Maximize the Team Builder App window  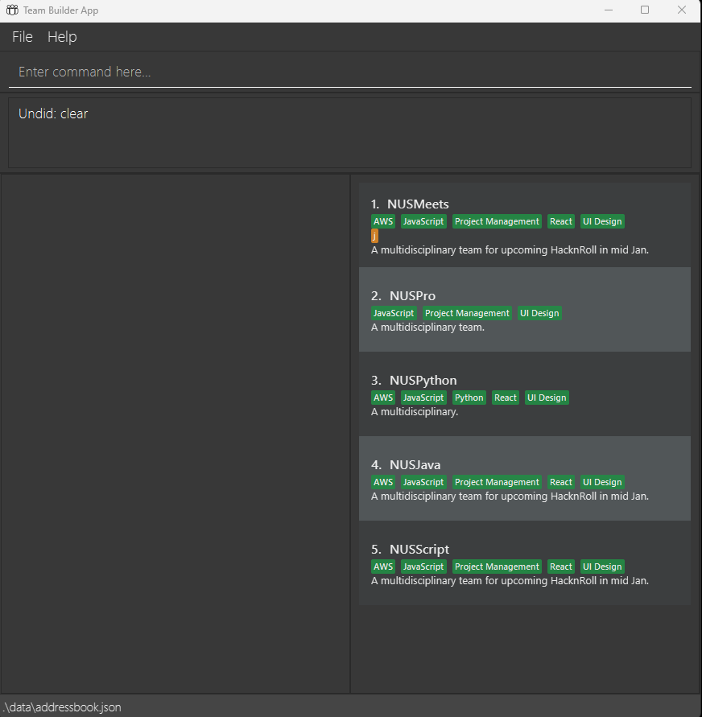[x=645, y=10]
